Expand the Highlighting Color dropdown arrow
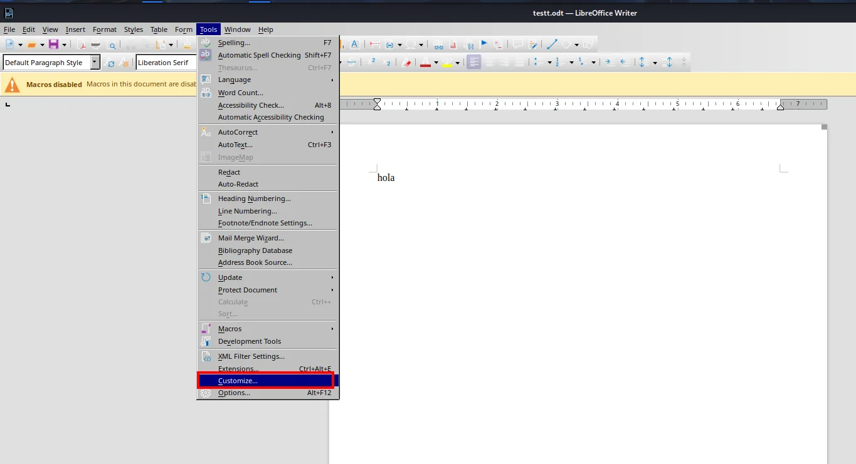Screen dimensions: 856x464 tap(457, 63)
